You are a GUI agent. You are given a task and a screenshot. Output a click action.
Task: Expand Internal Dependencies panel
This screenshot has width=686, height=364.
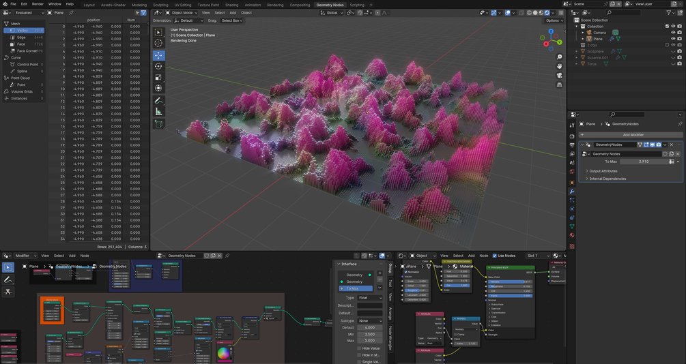tap(608, 179)
